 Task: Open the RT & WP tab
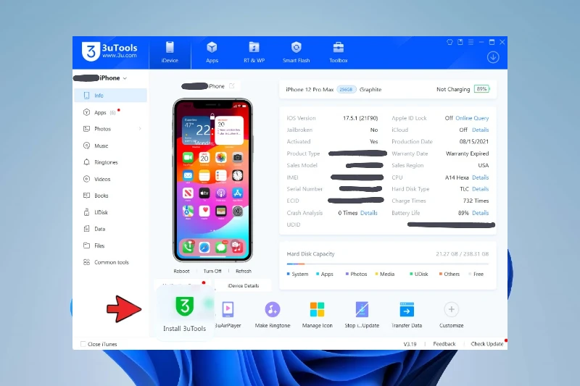point(254,52)
